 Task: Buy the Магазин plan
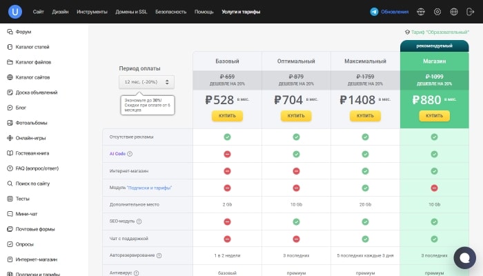coord(434,115)
